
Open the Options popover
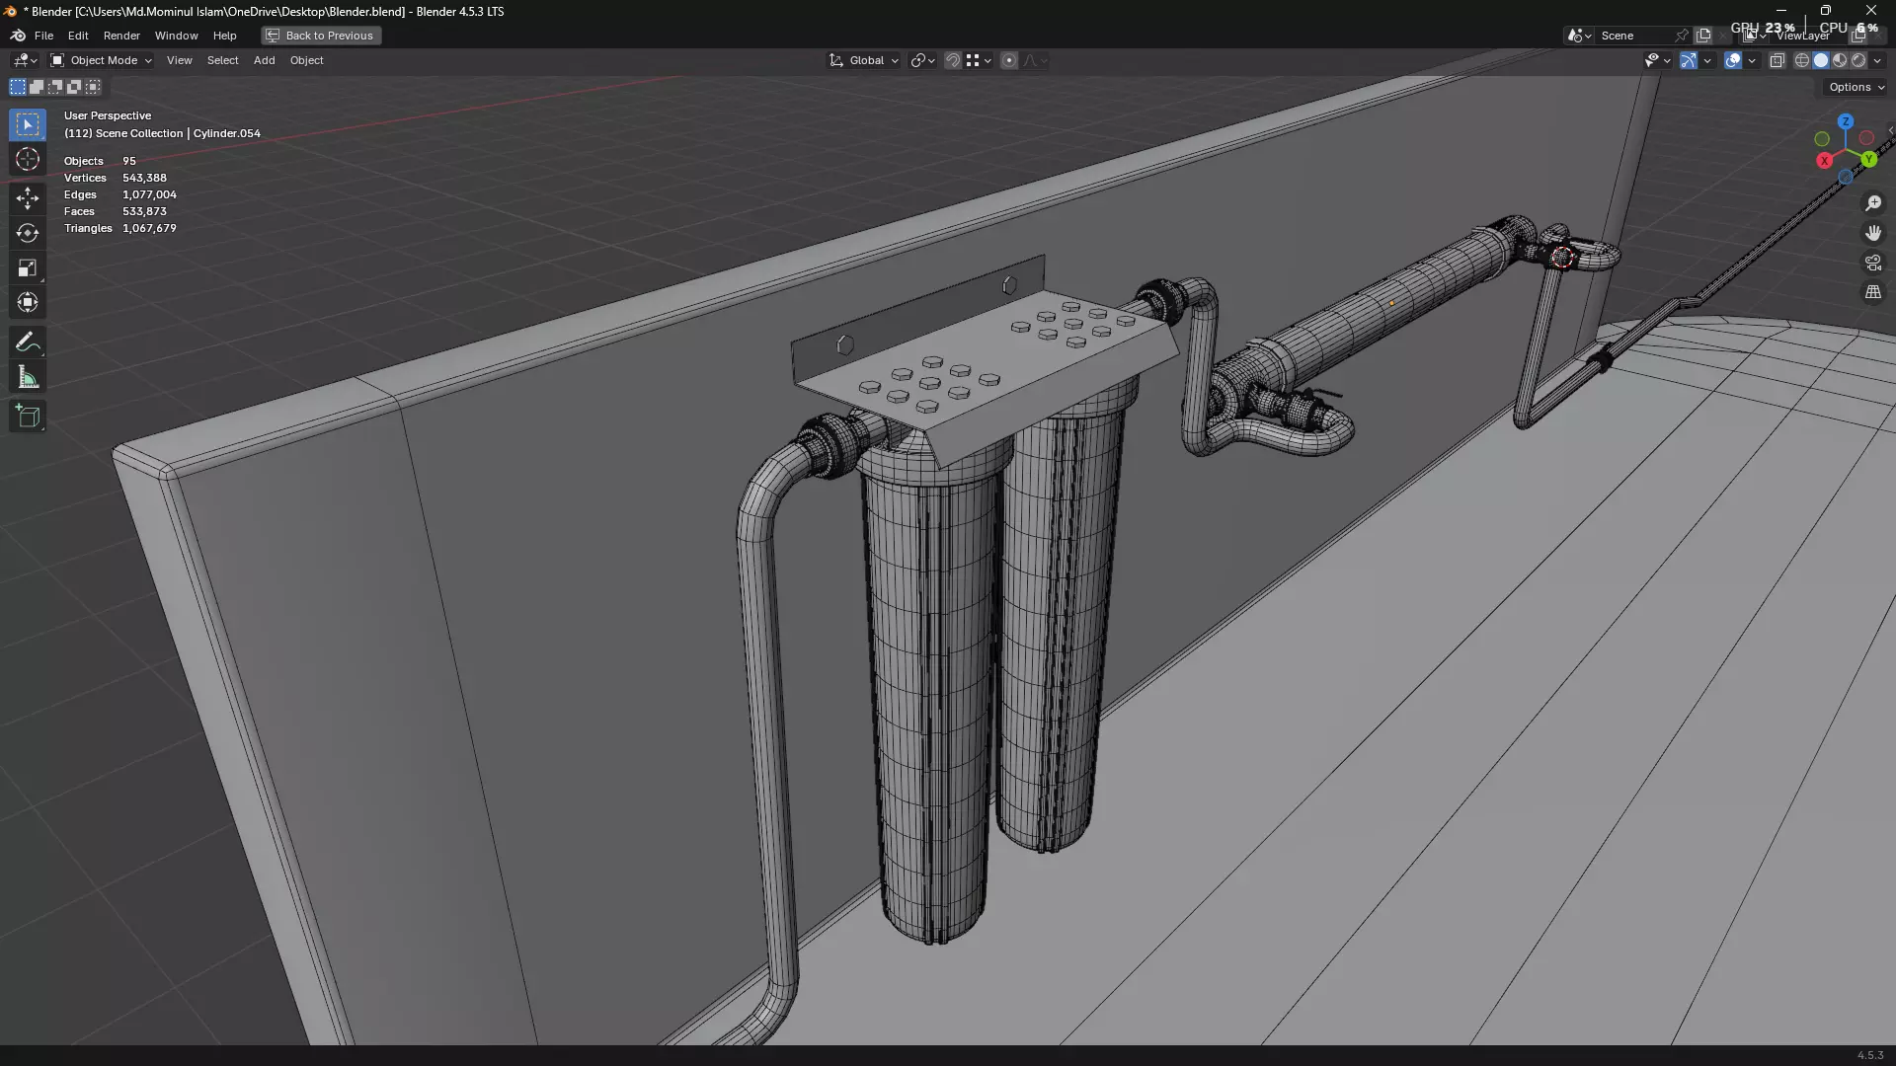1856,87
